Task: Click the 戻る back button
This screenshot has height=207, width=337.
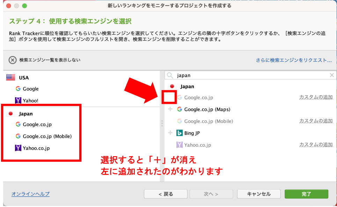Action: point(166,194)
